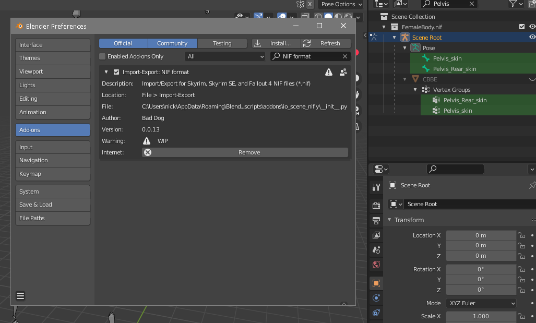Clear the NIF format search field
The image size is (536, 323).
tap(345, 56)
